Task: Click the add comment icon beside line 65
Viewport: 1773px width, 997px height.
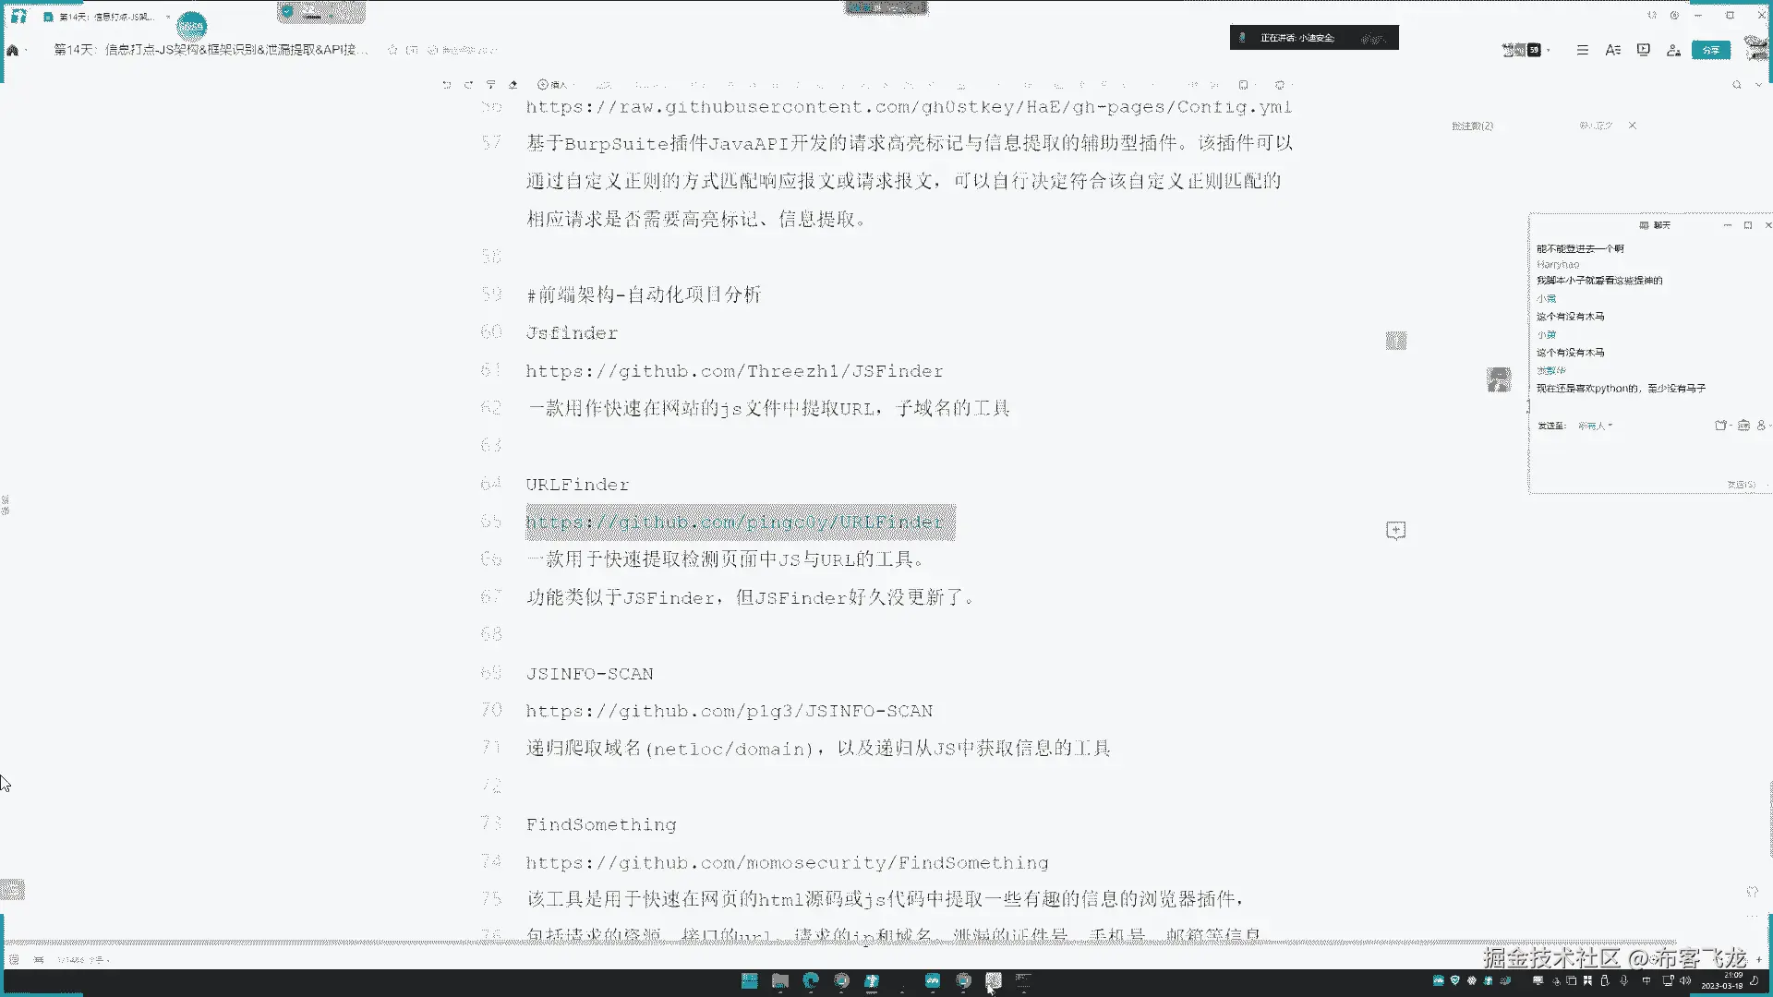Action: 1395,530
